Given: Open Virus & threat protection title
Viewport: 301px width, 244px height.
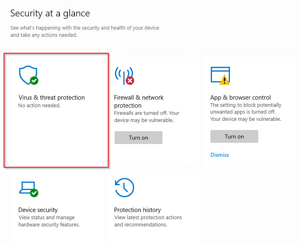Looking at the screenshot, I should pyautogui.click(x=51, y=98).
